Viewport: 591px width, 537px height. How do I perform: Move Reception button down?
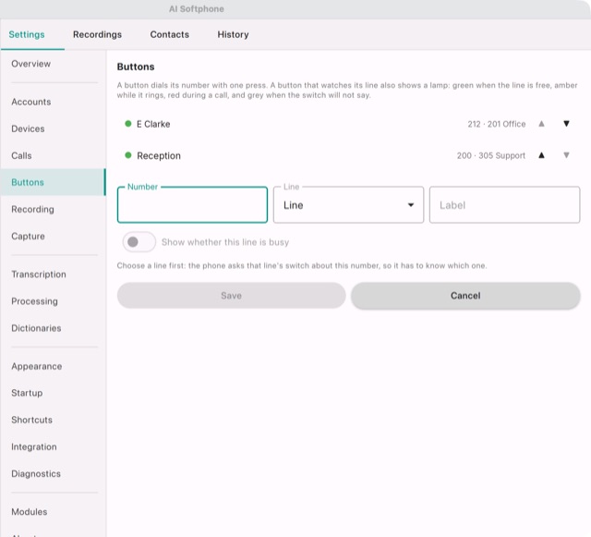(566, 155)
